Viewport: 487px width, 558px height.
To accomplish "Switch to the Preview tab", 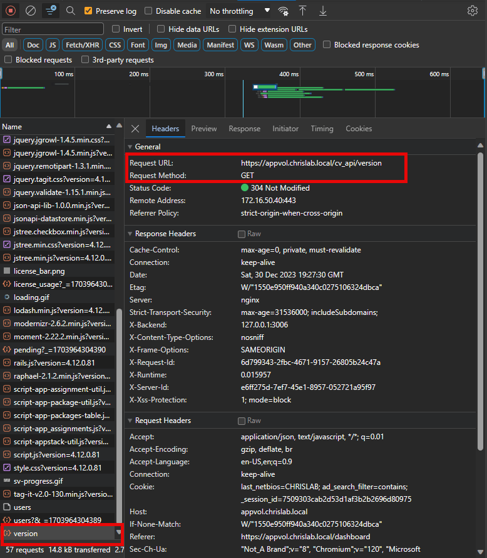I will pos(204,129).
